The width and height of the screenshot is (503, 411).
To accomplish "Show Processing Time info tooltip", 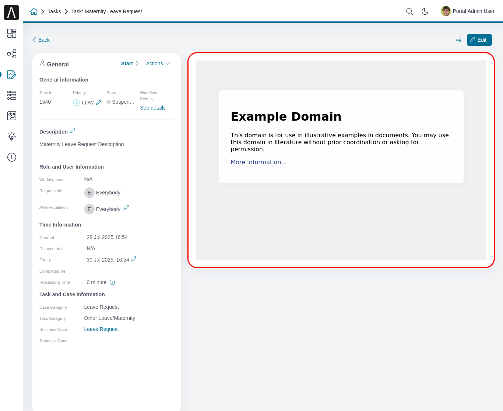I will point(112,282).
